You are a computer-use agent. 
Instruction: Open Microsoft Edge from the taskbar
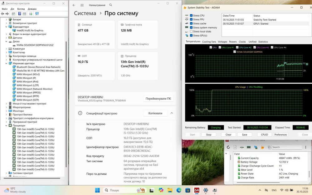tap(179, 190)
